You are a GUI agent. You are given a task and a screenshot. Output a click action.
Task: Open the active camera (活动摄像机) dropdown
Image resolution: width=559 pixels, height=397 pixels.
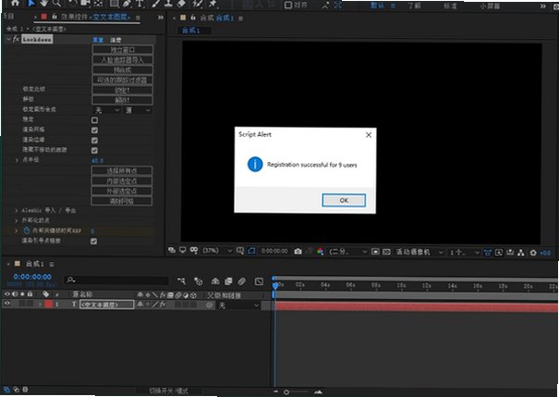419,252
